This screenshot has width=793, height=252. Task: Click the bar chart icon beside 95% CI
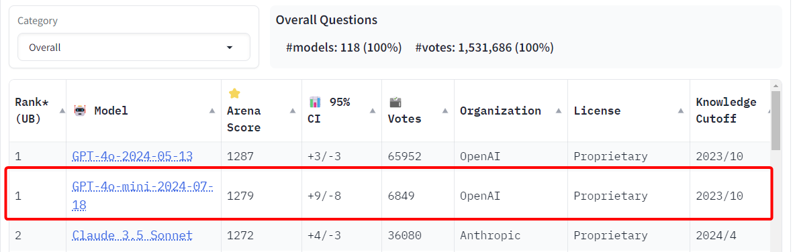click(315, 102)
